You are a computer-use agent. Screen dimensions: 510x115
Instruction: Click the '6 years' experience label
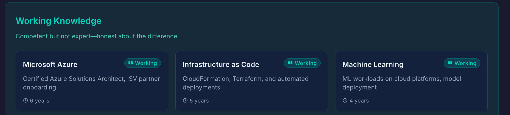40,101
